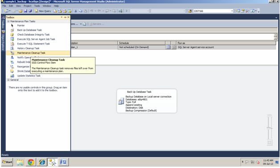Select 'SQL Server Agent service account' cell
The width and height of the screenshot is (280, 168).
pos(226,47)
